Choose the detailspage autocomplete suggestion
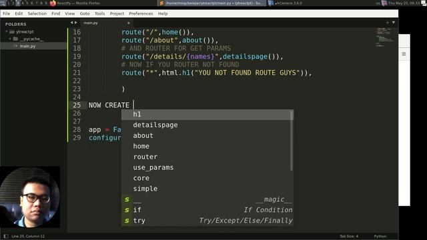The image size is (427, 240). tap(207, 125)
